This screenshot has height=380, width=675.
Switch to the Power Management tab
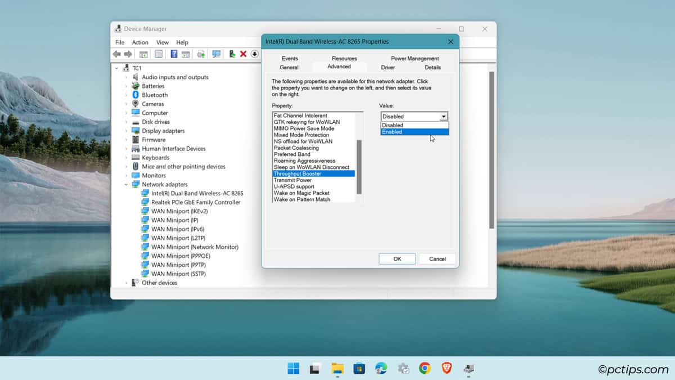pyautogui.click(x=415, y=59)
